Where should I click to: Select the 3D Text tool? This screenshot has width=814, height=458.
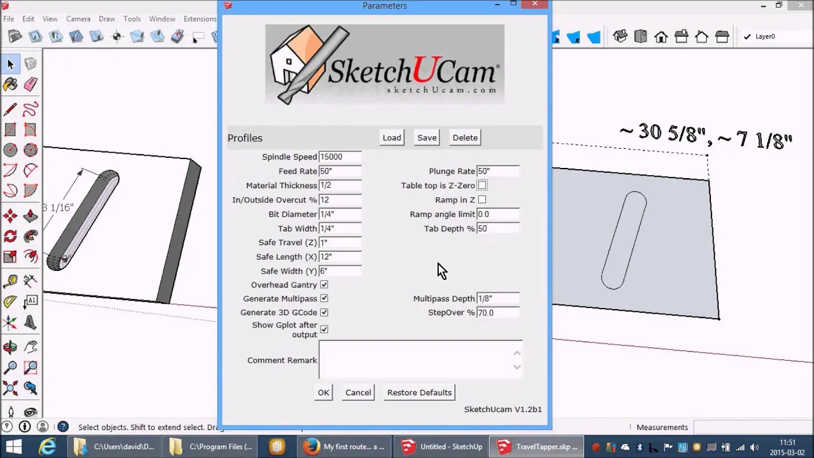coord(31,323)
